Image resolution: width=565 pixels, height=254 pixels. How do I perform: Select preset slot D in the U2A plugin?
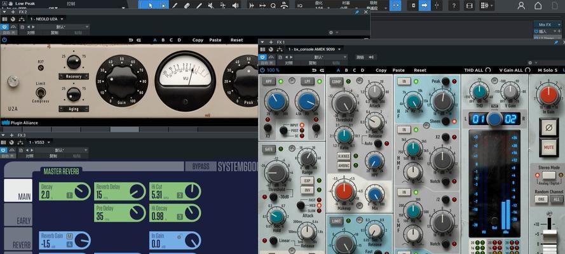(179, 40)
